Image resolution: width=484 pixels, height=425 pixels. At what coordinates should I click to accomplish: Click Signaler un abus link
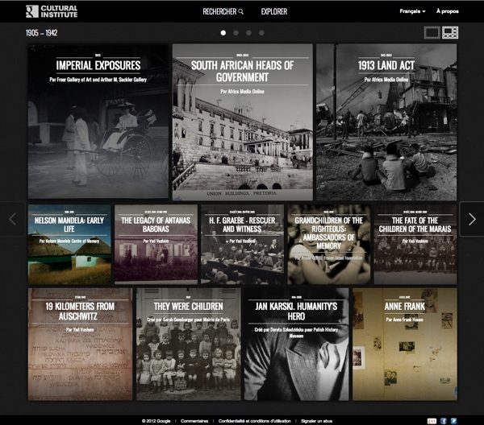317,421
